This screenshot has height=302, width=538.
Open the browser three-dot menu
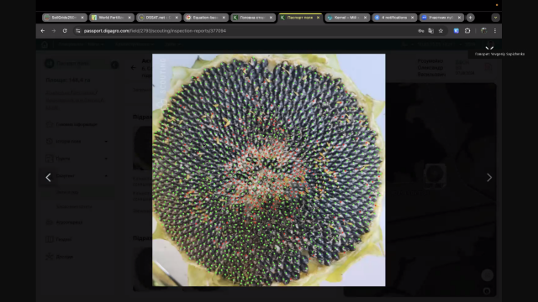(495, 31)
